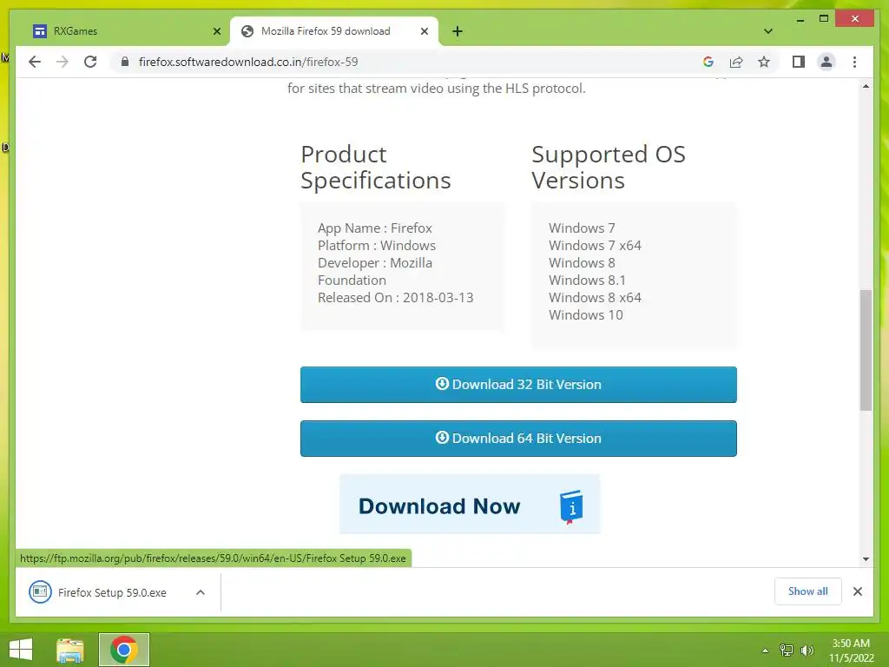Maximize the Chrome window

[x=824, y=19]
